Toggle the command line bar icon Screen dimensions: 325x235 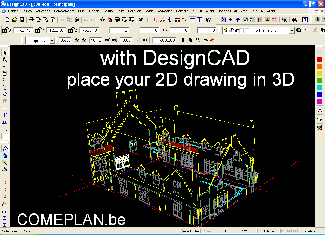[x=192, y=20]
